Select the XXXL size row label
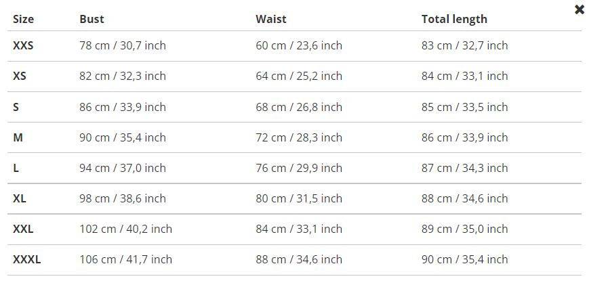Screen dimensions: 589x308 (x=26, y=259)
